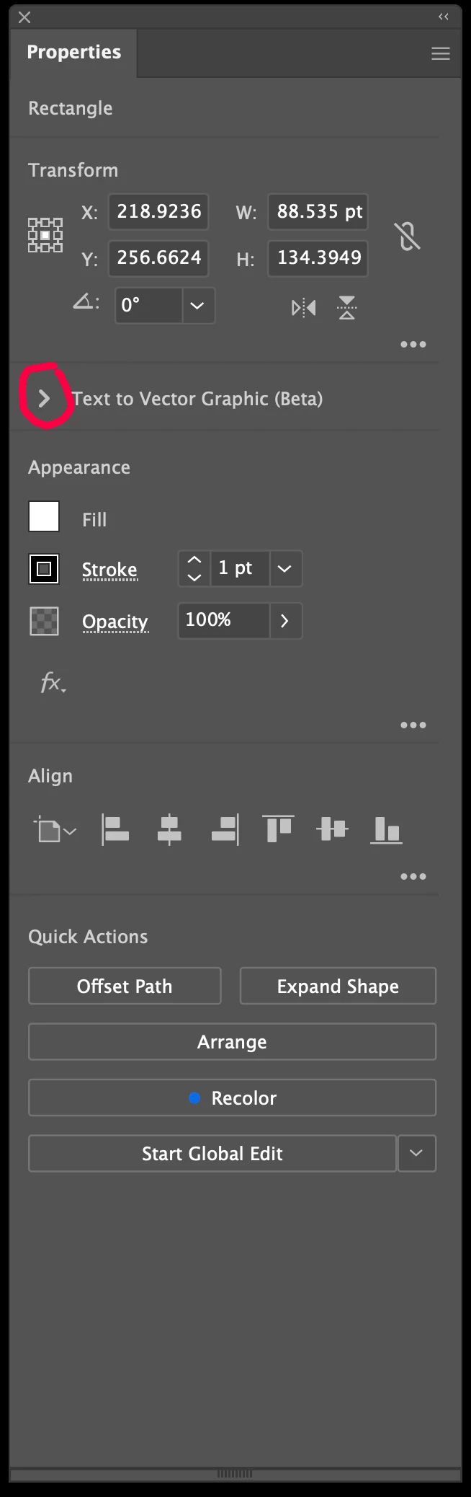Click the white Fill color swatch
Screen dimensions: 471x1497
[x=44, y=517]
